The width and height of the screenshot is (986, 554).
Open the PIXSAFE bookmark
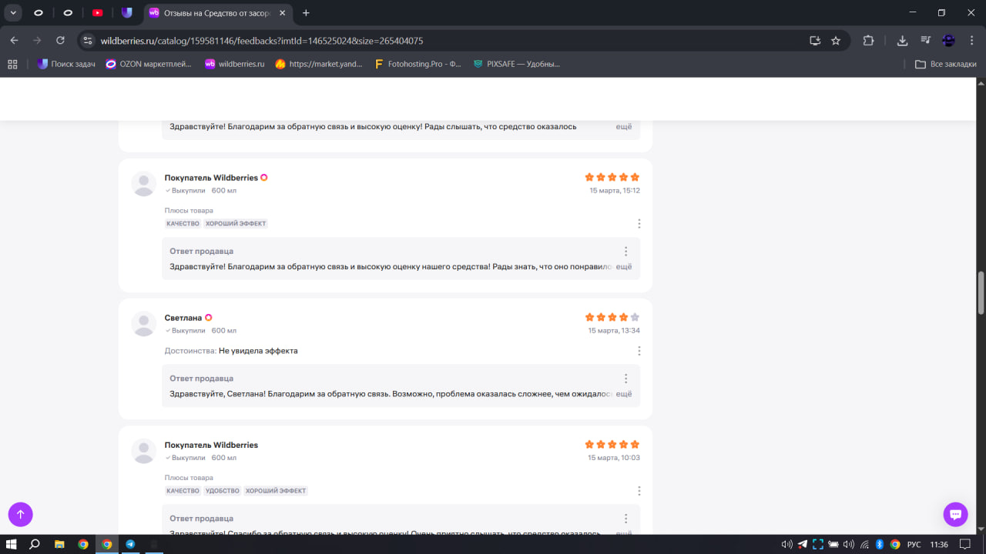(516, 64)
